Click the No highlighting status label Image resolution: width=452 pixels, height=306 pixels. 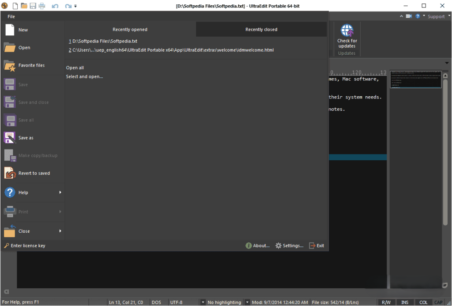coord(224,302)
